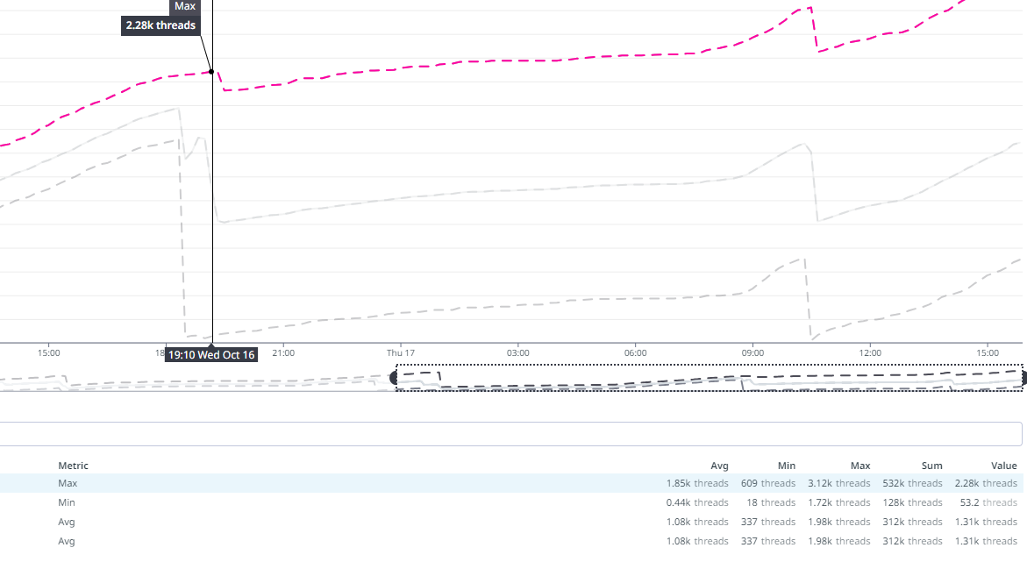Viewport: 1027px width, 562px height.
Task: Sort the table by the Max column header
Action: (x=860, y=466)
